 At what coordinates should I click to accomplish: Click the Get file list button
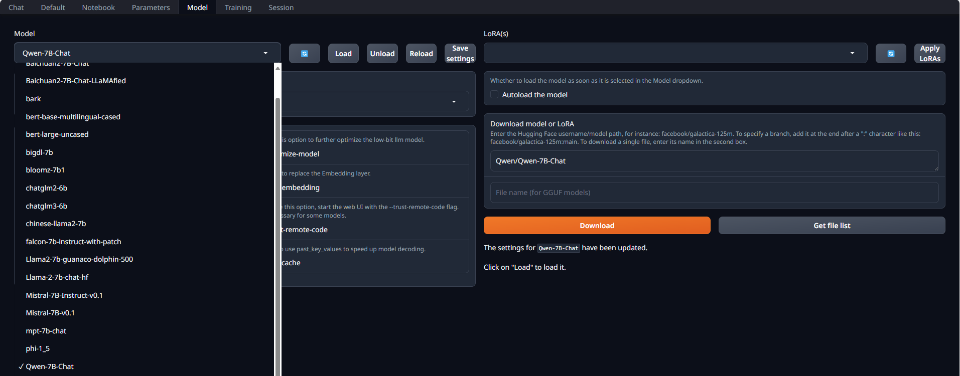tap(832, 226)
